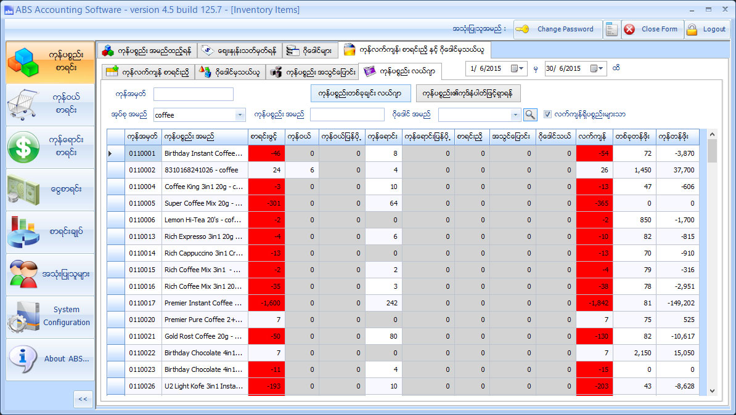Click item code 0110022
The width and height of the screenshot is (736, 415).
pos(144,353)
